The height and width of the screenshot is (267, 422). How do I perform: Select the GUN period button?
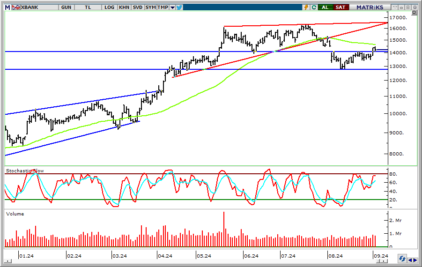tap(66, 7)
